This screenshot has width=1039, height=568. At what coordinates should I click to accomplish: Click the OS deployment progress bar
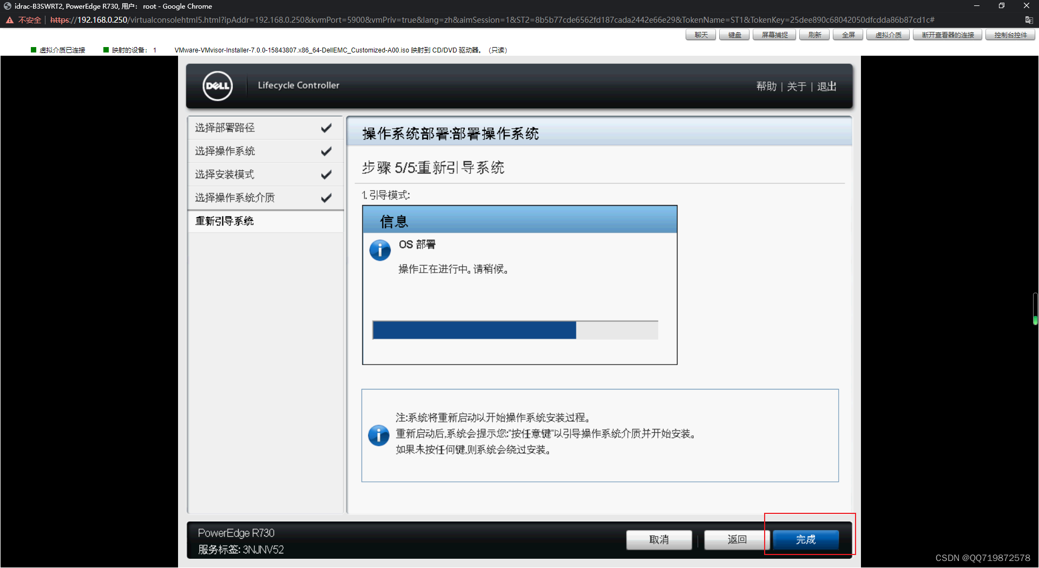tap(515, 330)
